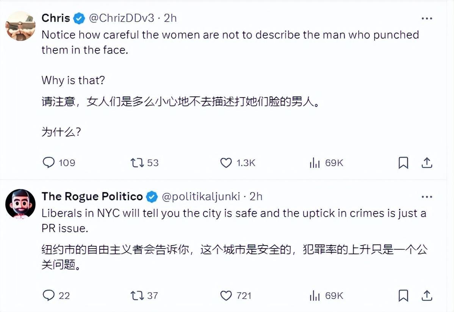This screenshot has height=312, width=454.
Task: Visit the @ChrizDDv3 handle link
Action: [x=121, y=18]
